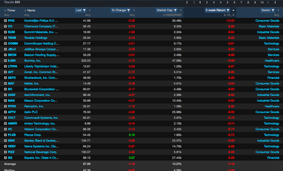Select the 323.53 last price for ILMN
Image resolution: width=283 pixels, height=171 pixels.
[x=86, y=61]
